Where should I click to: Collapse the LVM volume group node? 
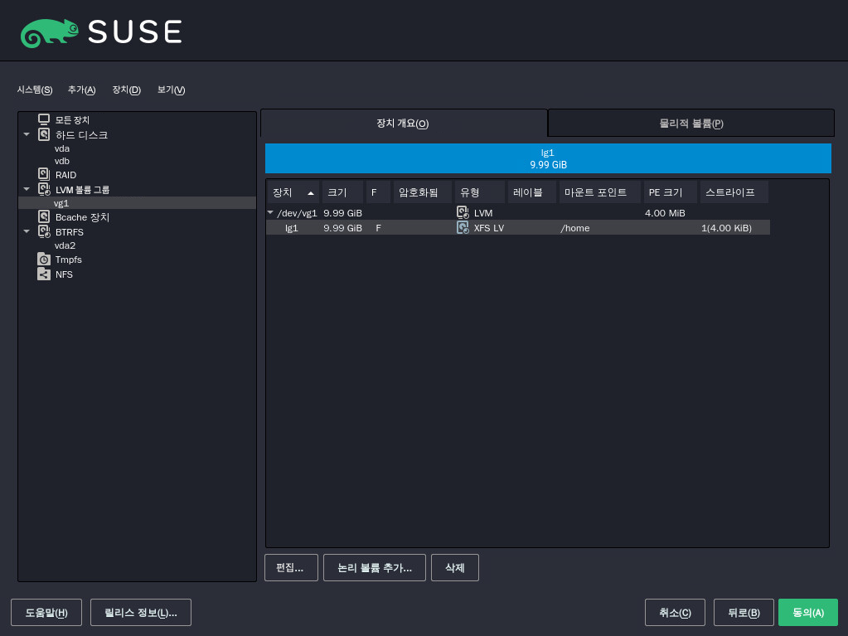point(27,189)
